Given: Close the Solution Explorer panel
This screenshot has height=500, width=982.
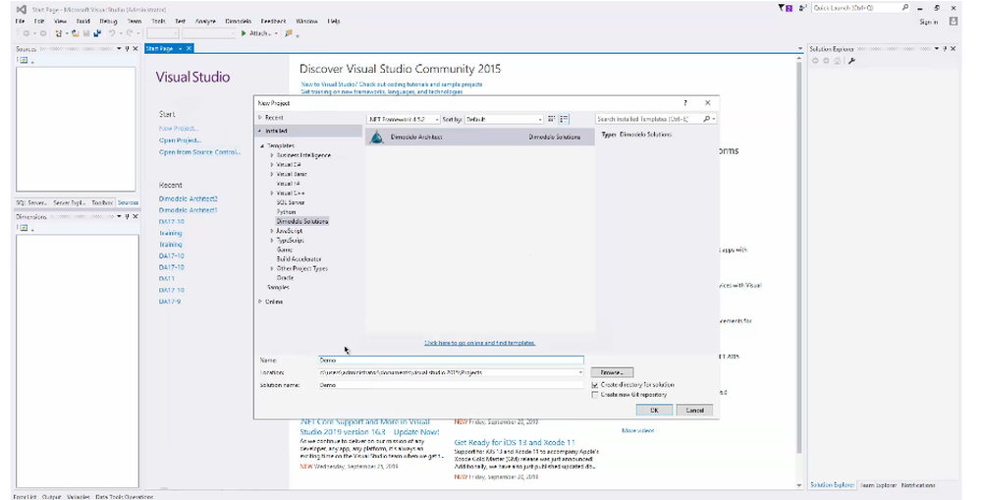Looking at the screenshot, I should tap(954, 49).
